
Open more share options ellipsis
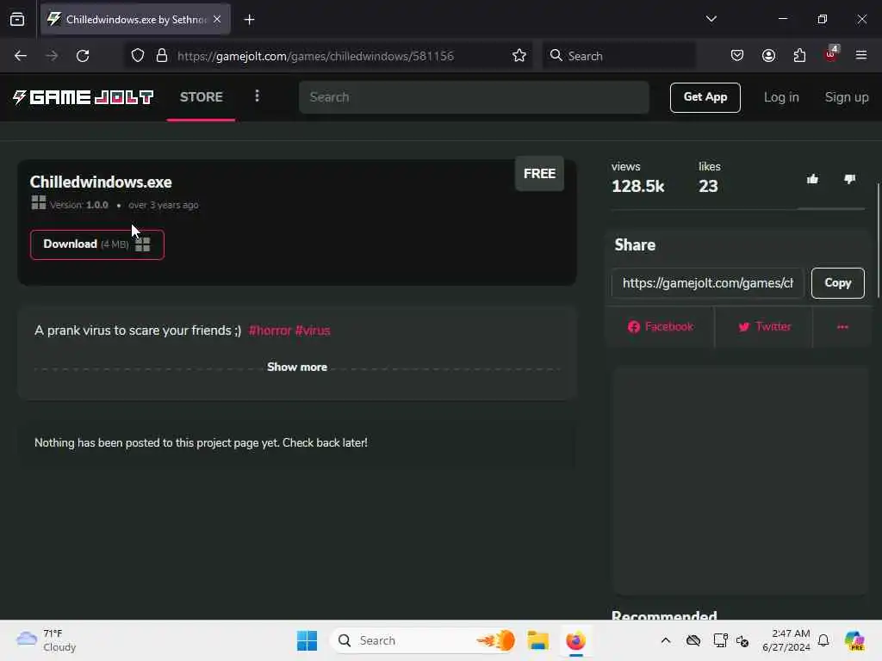(842, 326)
